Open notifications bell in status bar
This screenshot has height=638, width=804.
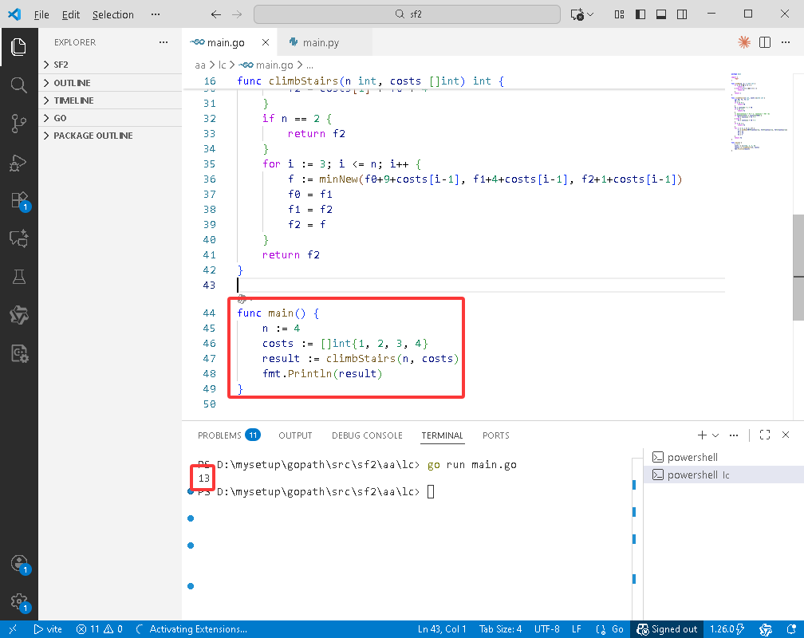792,629
